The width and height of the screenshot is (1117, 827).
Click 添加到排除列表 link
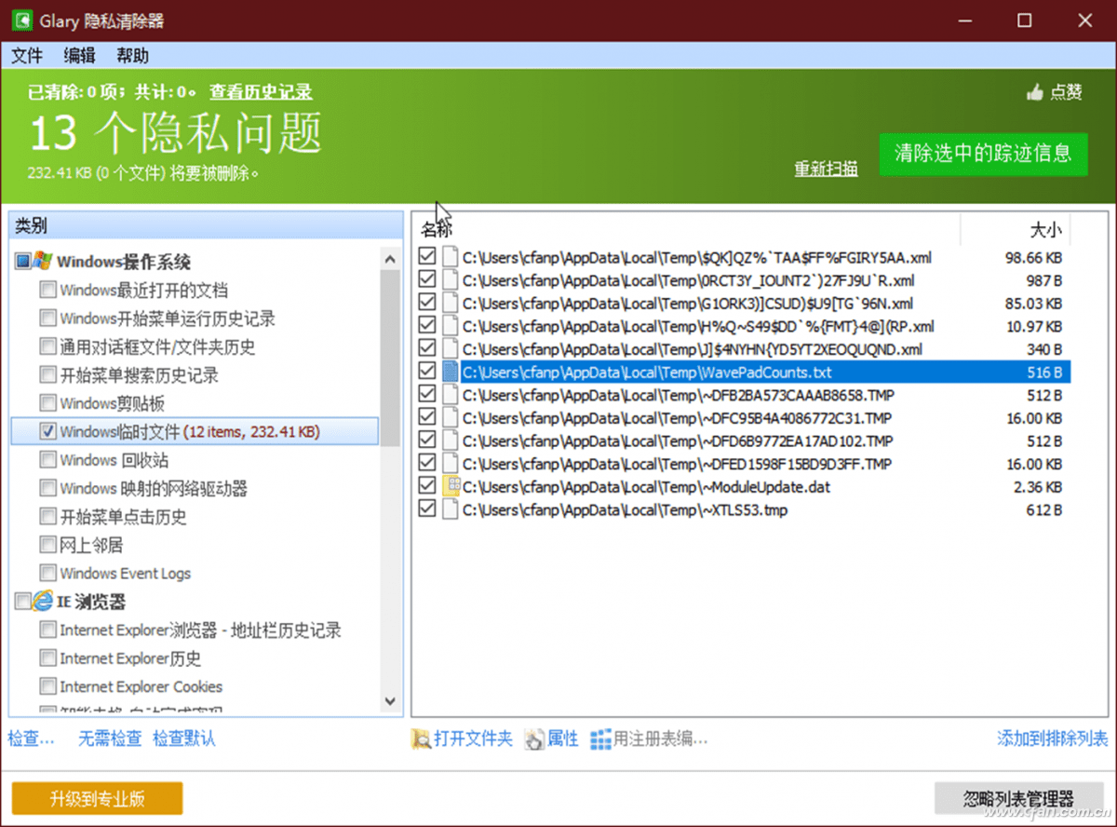1053,739
